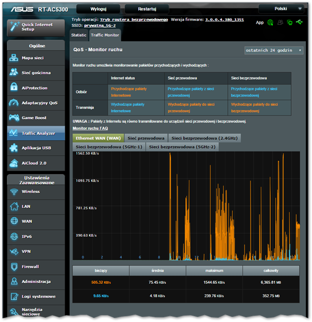The width and height of the screenshot is (312, 322).
Task: Click the 1093.75 KB/s axis label
Action: tap(87, 181)
